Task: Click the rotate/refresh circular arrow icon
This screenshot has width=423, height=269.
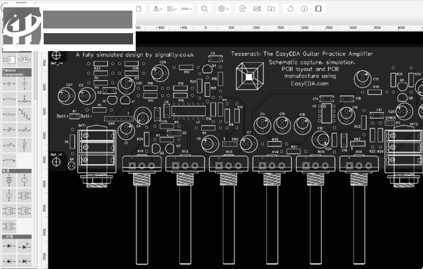Action: tap(290, 9)
